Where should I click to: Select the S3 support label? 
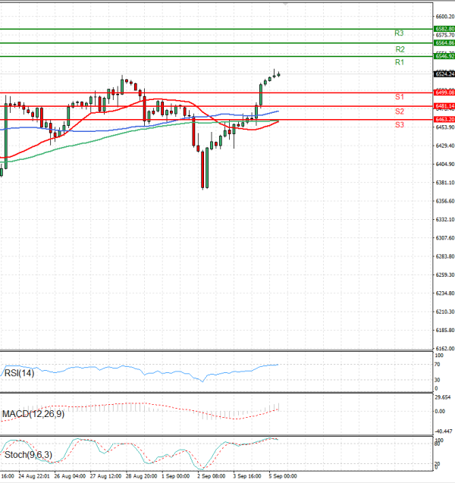(399, 124)
